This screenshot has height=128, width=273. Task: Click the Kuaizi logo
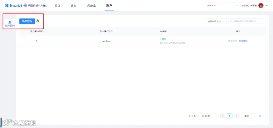pos(13,5)
